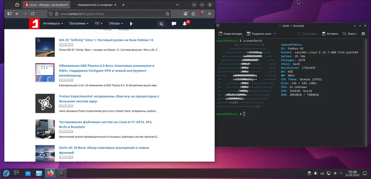Click Разделить окно in Konsole
This screenshot has width=371, height=179.
pos(259,34)
